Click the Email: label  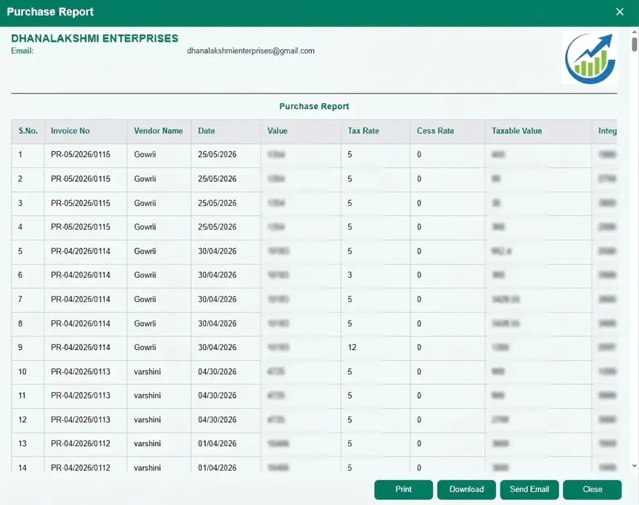click(22, 51)
